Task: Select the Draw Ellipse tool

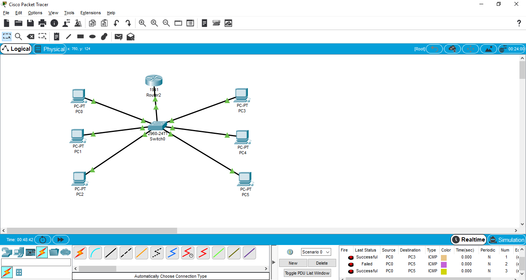Action: (x=92, y=37)
